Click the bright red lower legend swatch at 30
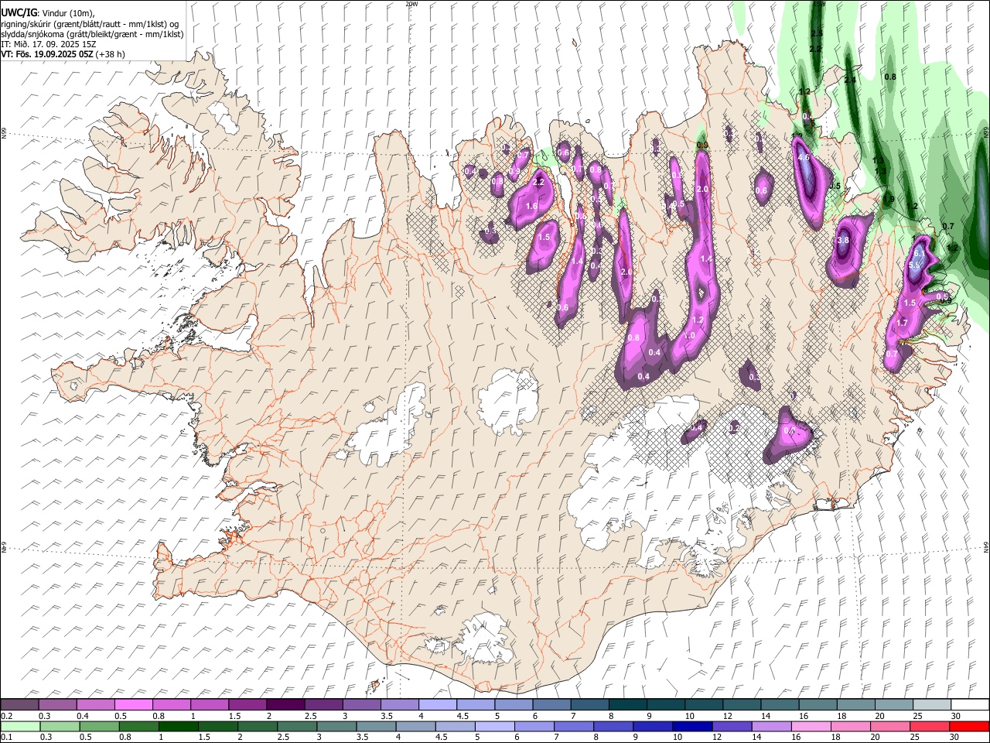The image size is (990, 743). (x=969, y=726)
